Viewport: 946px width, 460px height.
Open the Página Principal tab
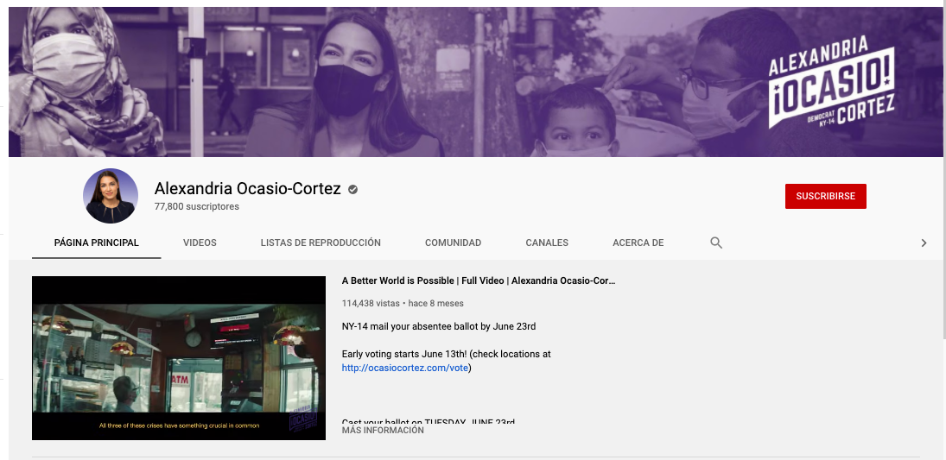(97, 243)
